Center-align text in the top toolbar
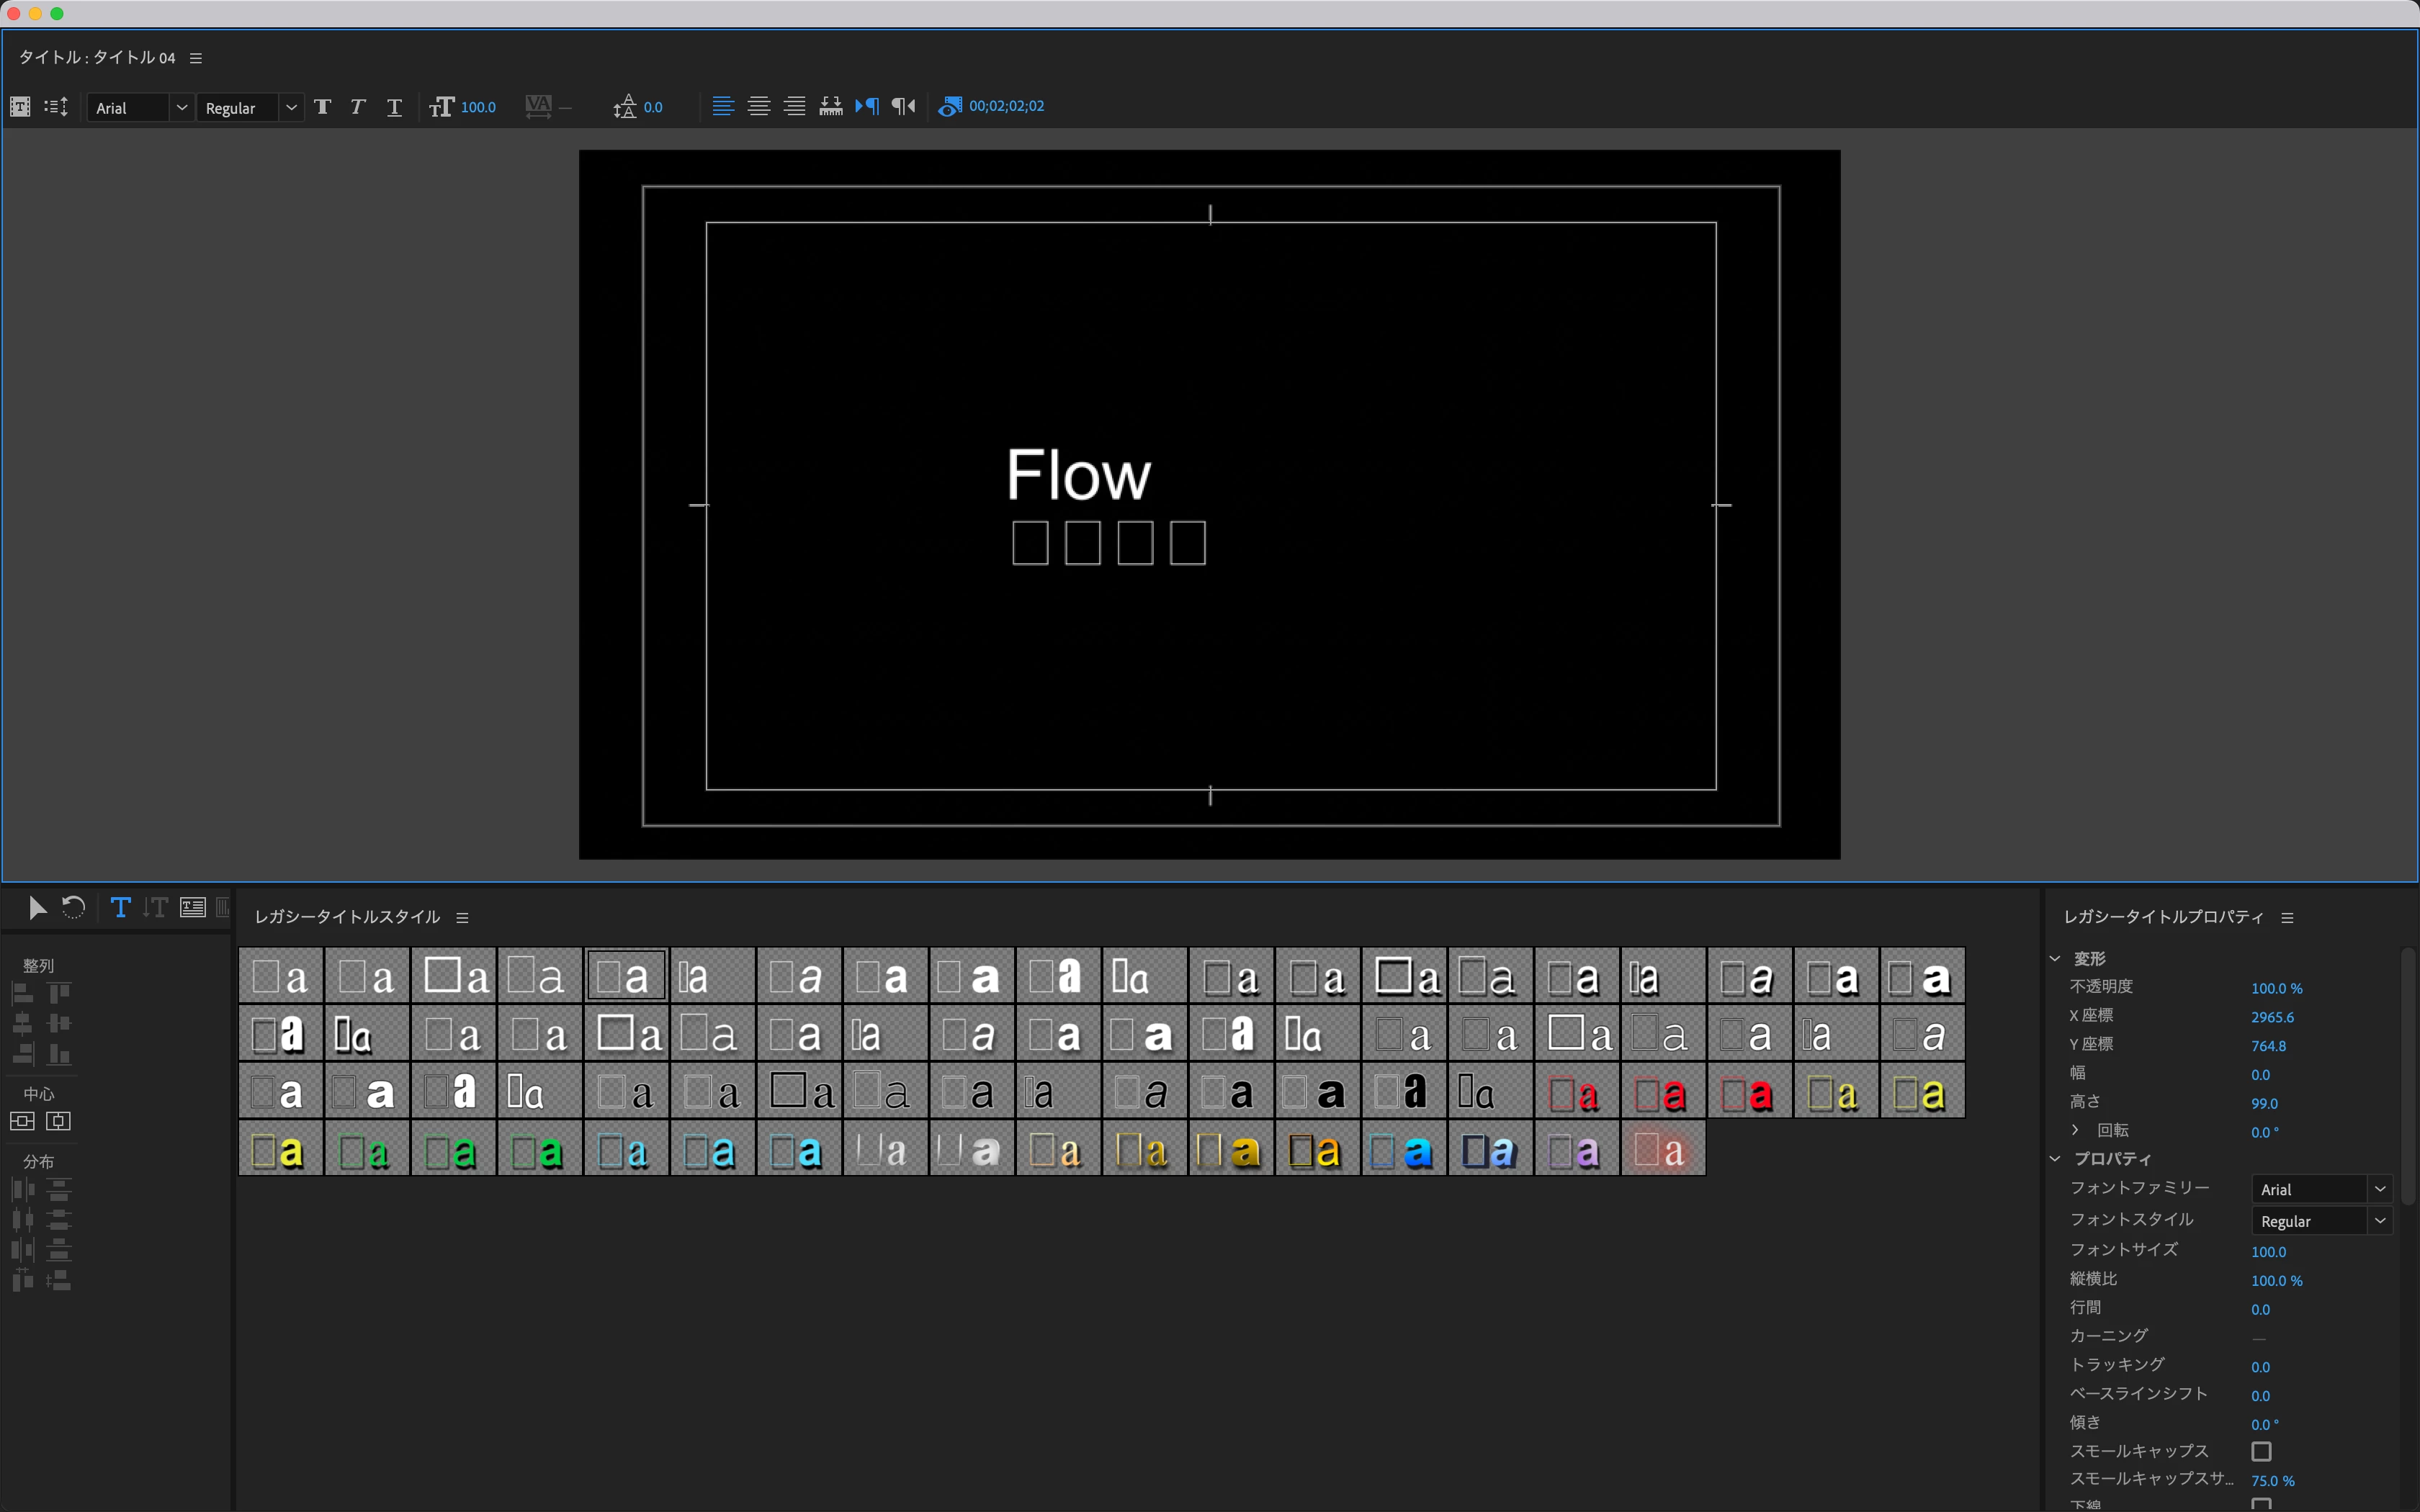Image resolution: width=2420 pixels, height=1512 pixels. coord(759,106)
